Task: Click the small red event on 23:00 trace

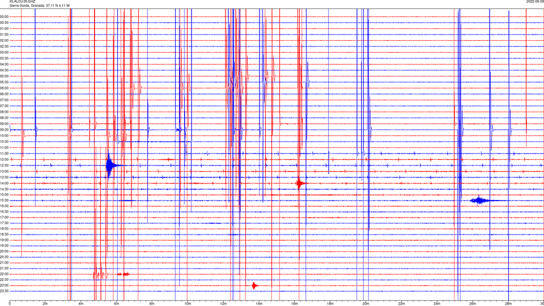Action: tap(254, 286)
